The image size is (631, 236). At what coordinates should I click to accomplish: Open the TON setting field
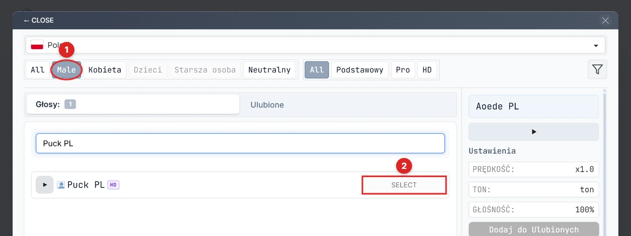click(534, 190)
